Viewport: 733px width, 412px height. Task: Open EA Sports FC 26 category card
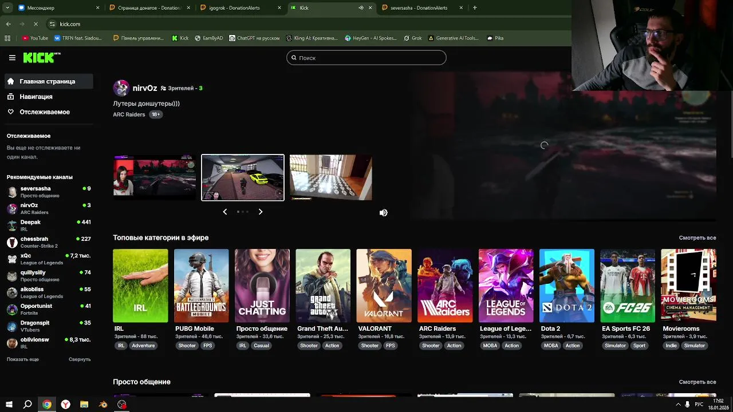click(628, 286)
